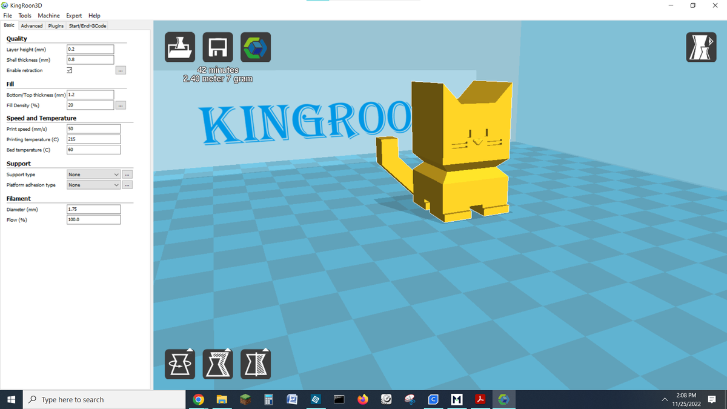Click the Bottom/Top thickness input field

pos(90,95)
